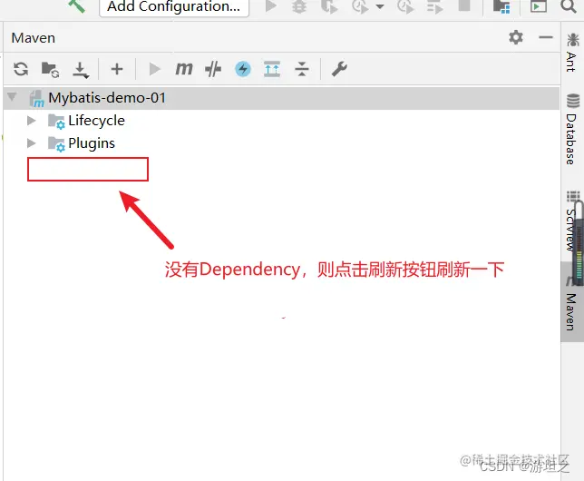Open Maven panel gear options
The image size is (584, 481).
(x=516, y=37)
